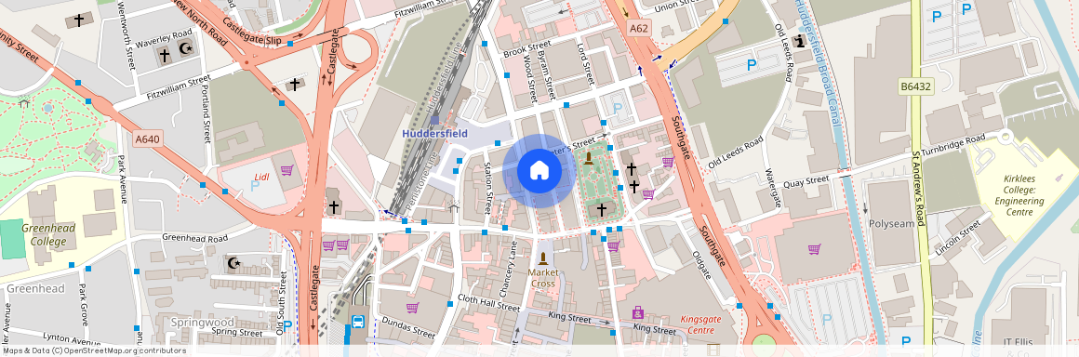Select the St Andrew's Road label
Viewport: 1079px width, 357px height.
[919, 189]
